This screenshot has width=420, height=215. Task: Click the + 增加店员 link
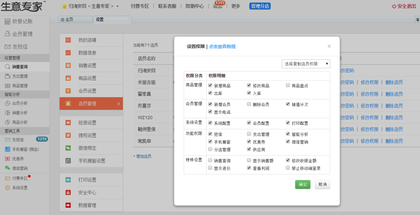pos(142,156)
